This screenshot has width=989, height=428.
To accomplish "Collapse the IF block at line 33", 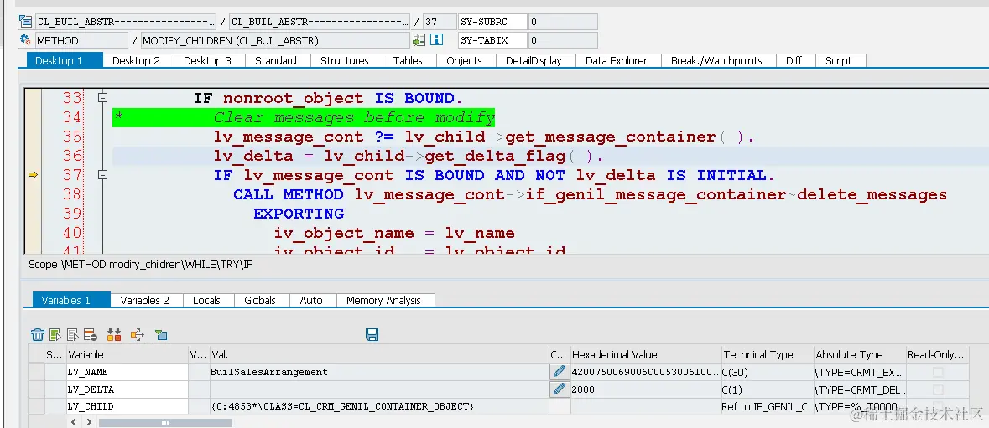I will 103,98.
